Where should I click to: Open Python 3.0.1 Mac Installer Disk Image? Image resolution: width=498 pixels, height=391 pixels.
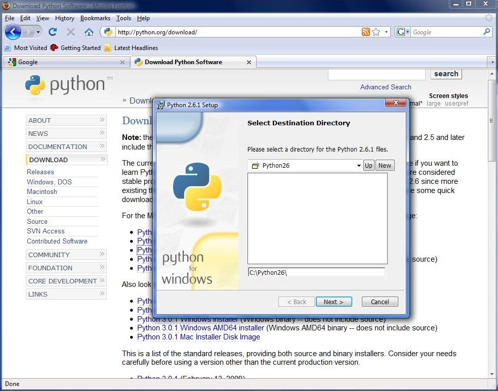click(x=198, y=337)
